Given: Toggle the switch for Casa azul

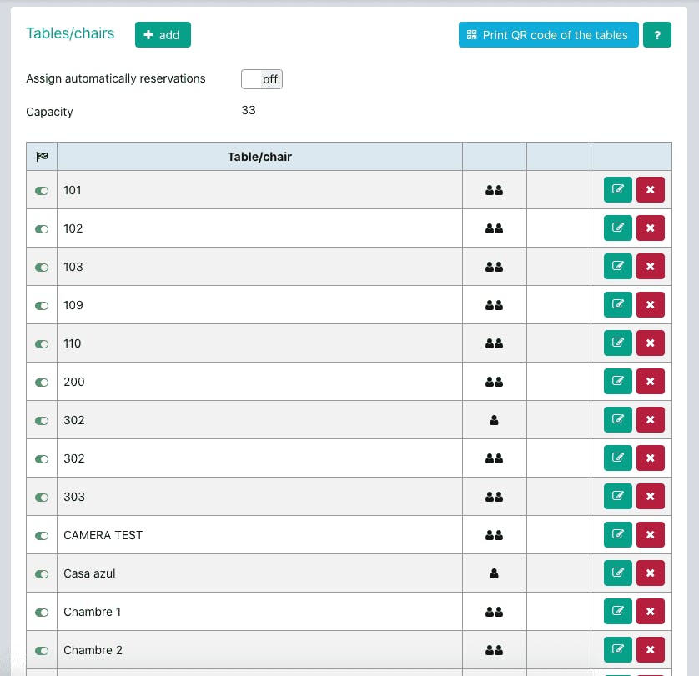Looking at the screenshot, I should pos(42,574).
